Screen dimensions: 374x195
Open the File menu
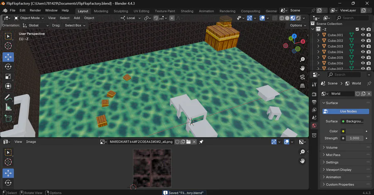pyautogui.click(x=12, y=10)
